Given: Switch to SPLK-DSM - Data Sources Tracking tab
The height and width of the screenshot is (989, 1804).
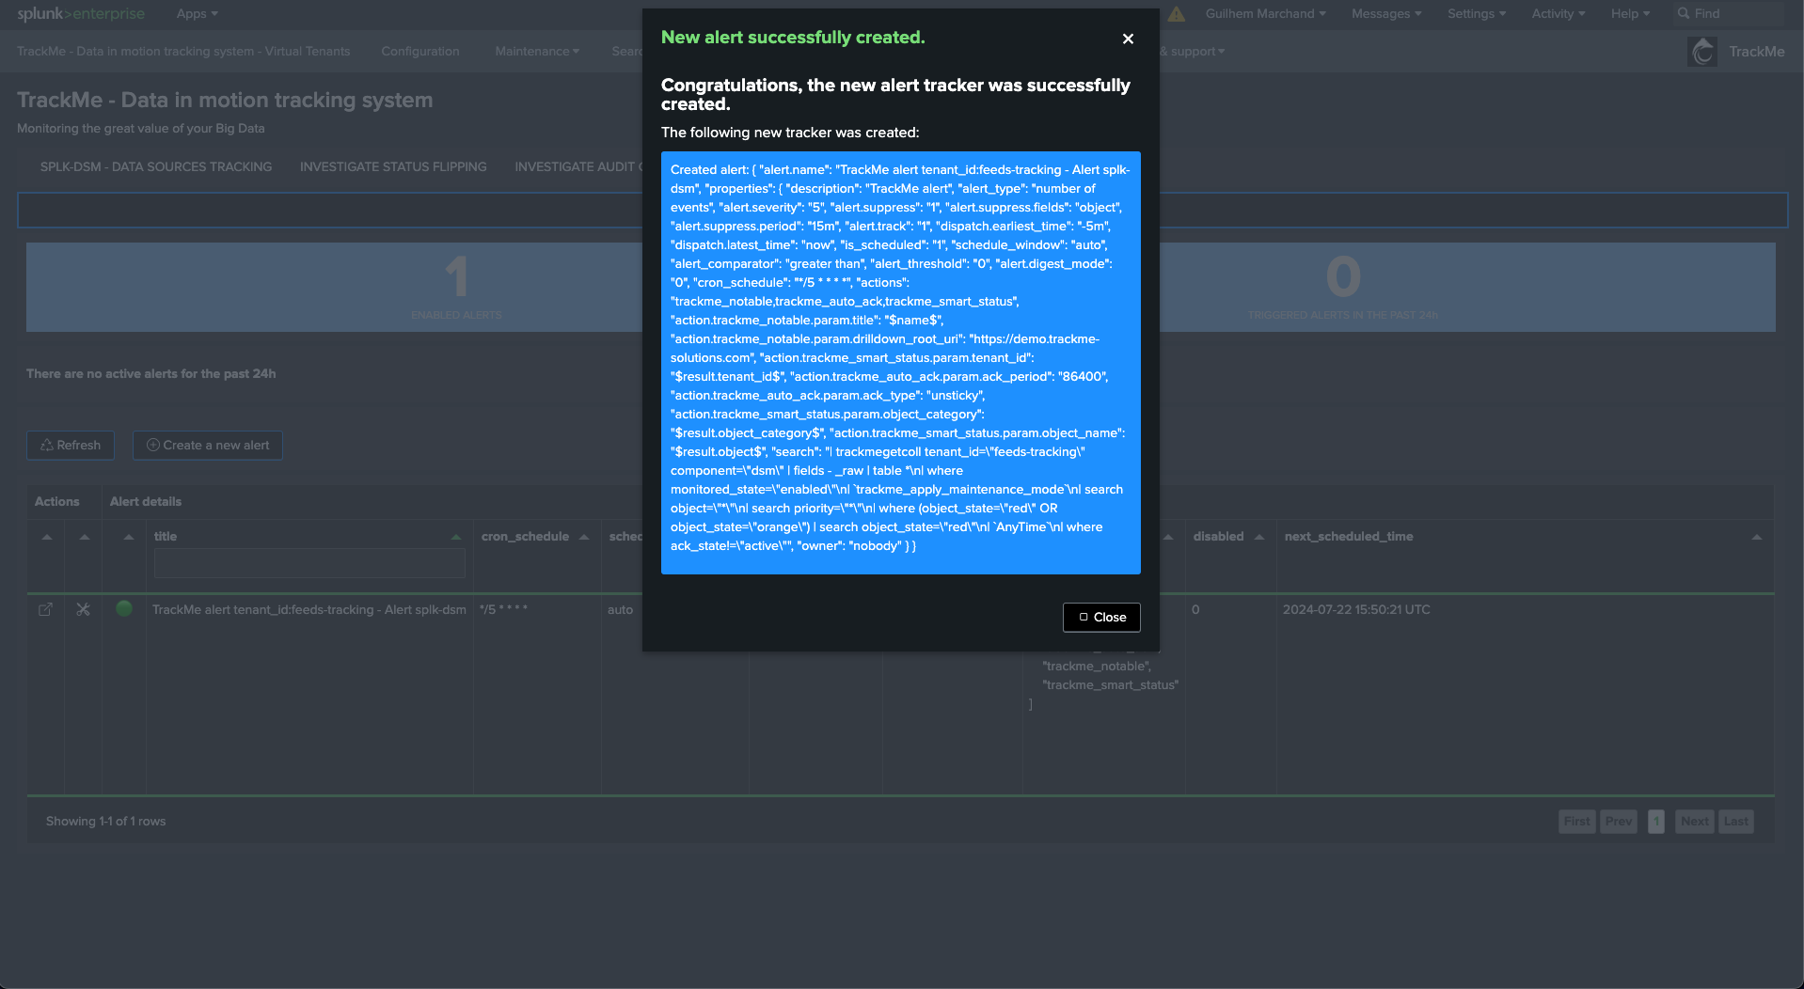Looking at the screenshot, I should pos(156,166).
